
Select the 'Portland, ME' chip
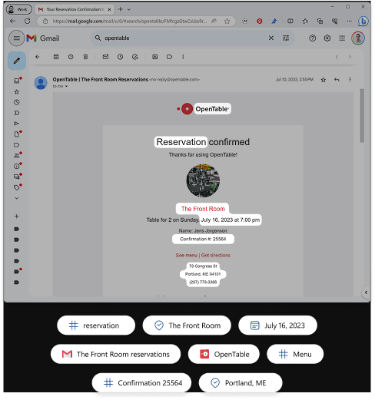coord(241,383)
